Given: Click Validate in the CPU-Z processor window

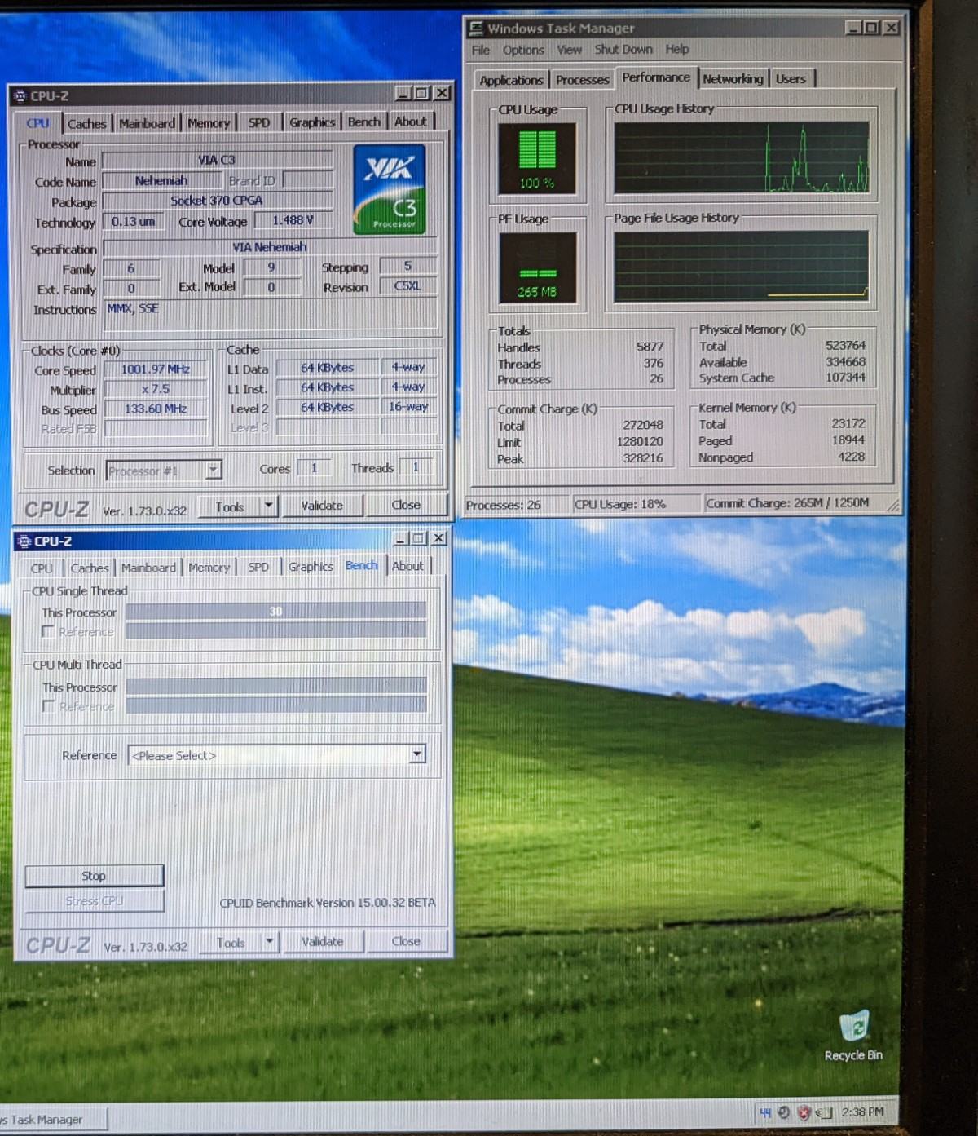Looking at the screenshot, I should [322, 506].
